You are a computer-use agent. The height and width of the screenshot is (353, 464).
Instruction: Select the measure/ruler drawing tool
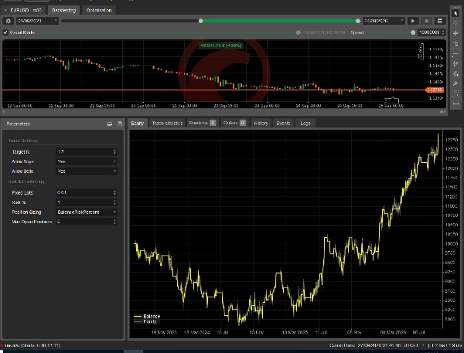pos(455,43)
